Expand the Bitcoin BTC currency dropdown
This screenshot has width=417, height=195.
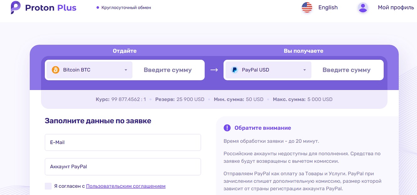89,70
